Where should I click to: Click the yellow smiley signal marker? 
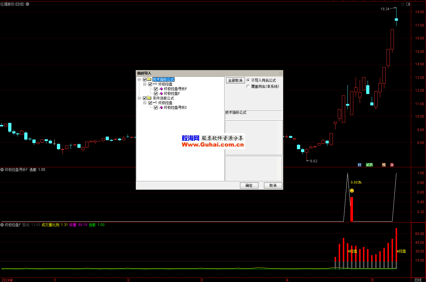pos(352,191)
